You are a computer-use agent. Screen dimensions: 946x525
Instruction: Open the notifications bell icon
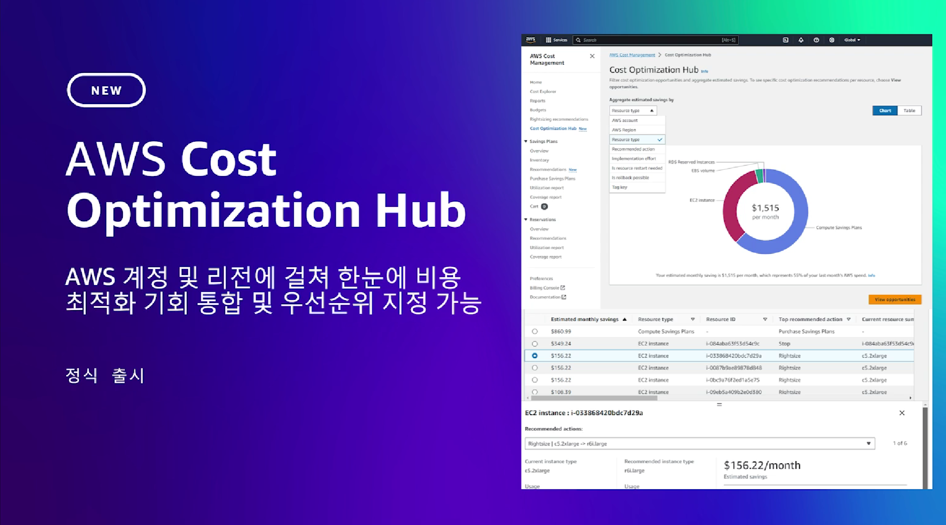pyautogui.click(x=801, y=40)
